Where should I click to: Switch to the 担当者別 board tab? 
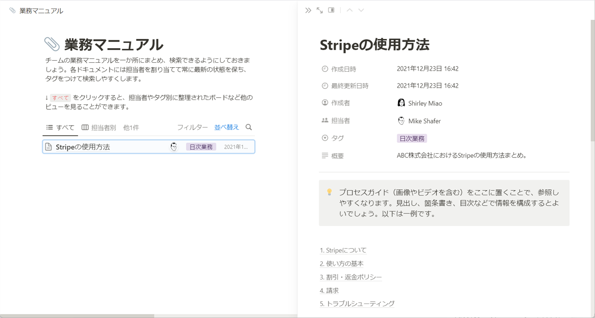99,127
